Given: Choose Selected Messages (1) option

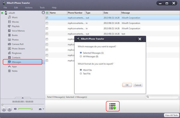Looking at the screenshot, I should [92, 53].
